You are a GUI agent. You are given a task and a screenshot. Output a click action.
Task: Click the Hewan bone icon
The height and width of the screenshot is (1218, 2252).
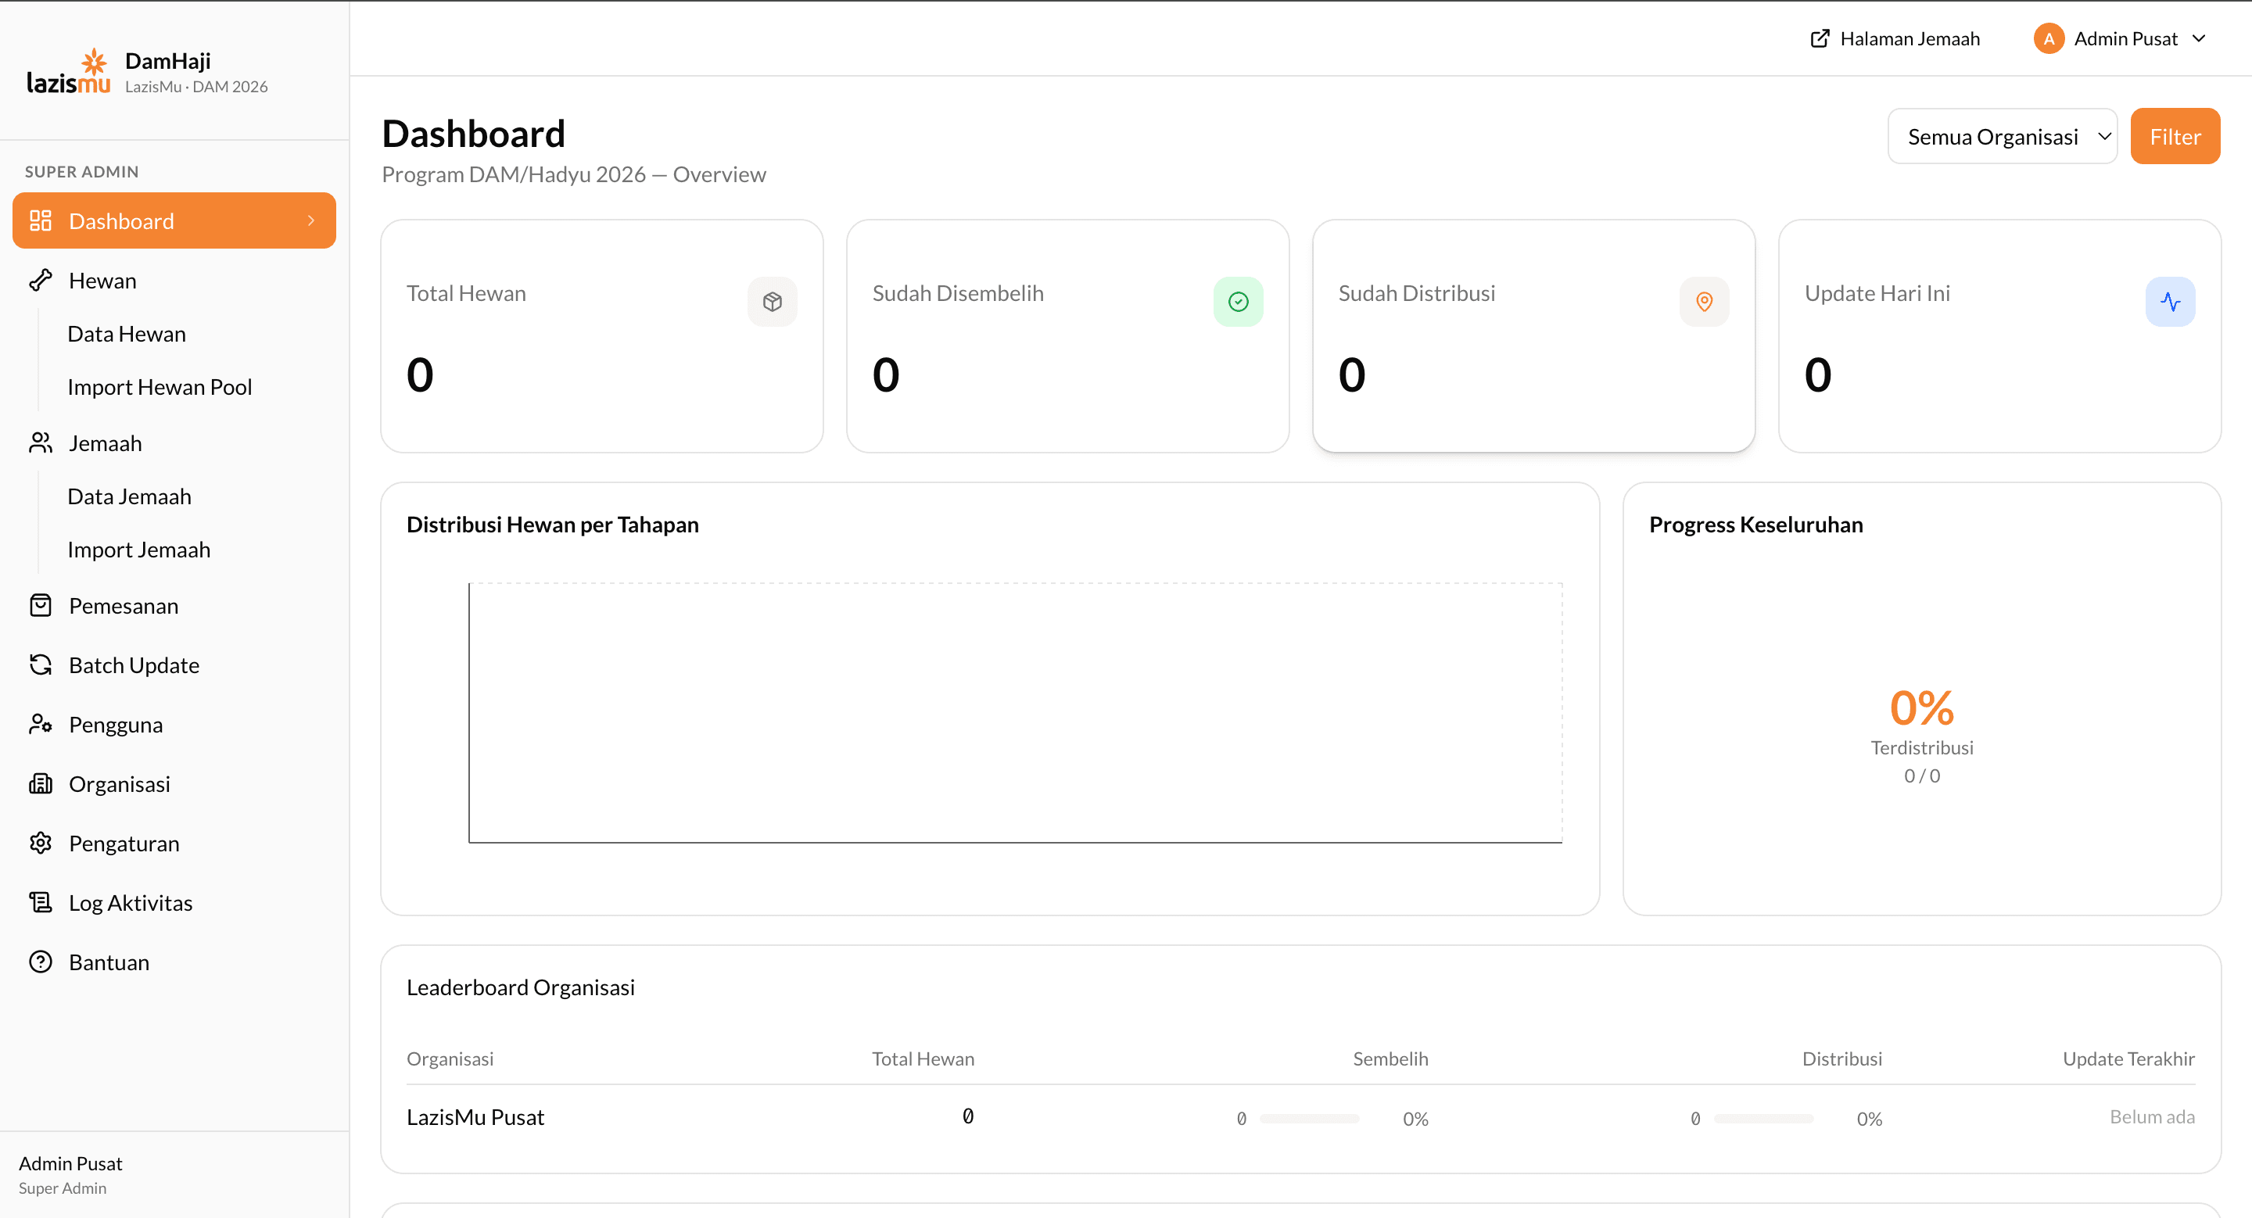click(40, 281)
